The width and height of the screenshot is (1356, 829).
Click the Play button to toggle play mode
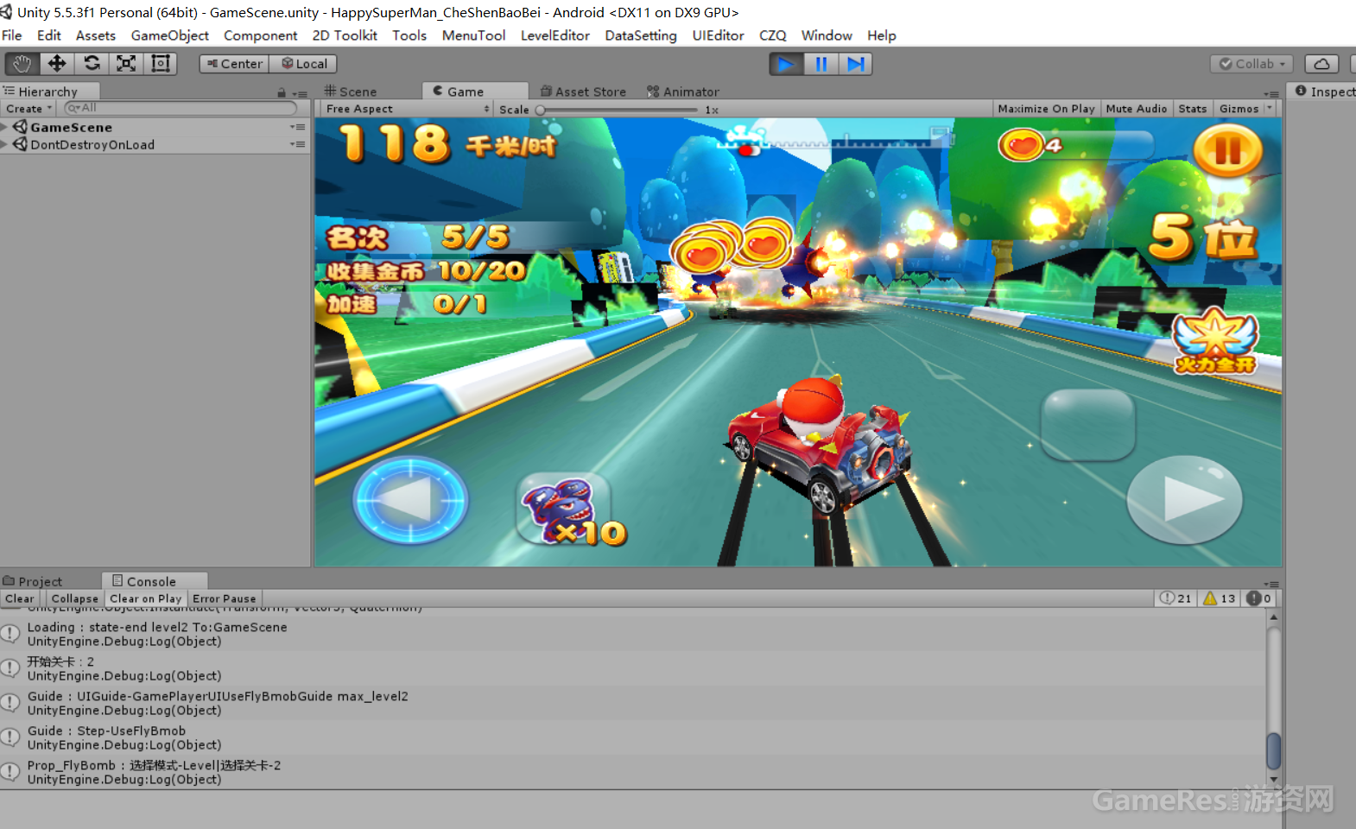click(x=786, y=64)
